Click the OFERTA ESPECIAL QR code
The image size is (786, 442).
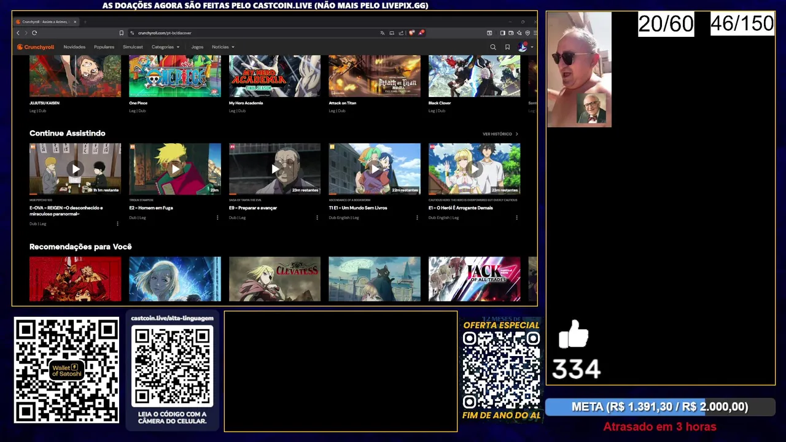[501, 371]
